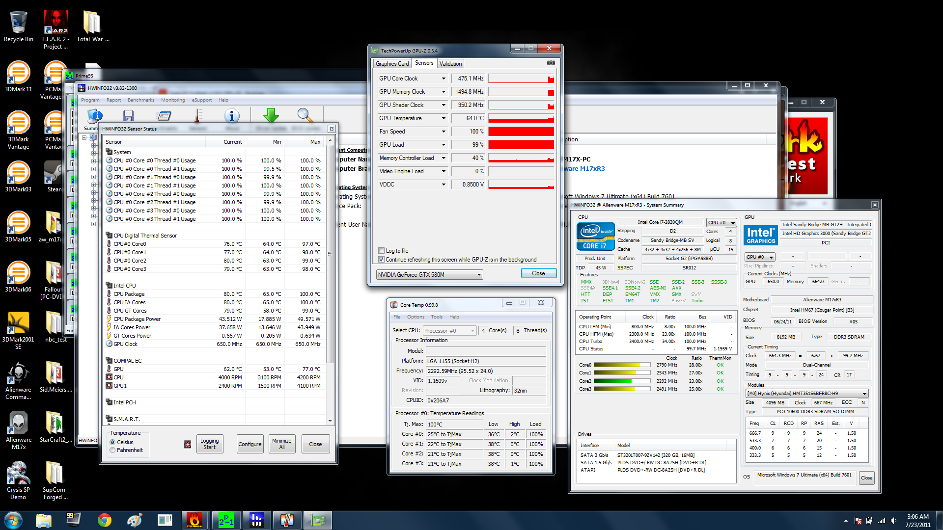Click the reset icon beside Logging Start
Screen dimensions: 943x530
tap(188, 445)
